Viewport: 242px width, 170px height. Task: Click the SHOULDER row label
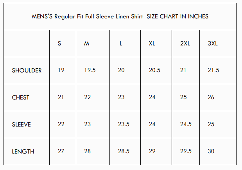pyautogui.click(x=27, y=71)
